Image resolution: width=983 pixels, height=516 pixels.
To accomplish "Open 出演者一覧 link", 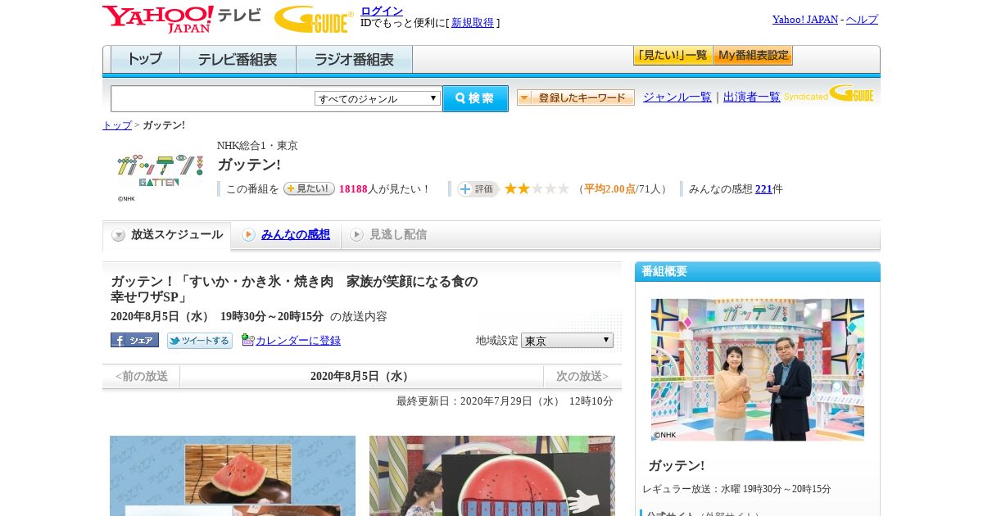I will (752, 97).
